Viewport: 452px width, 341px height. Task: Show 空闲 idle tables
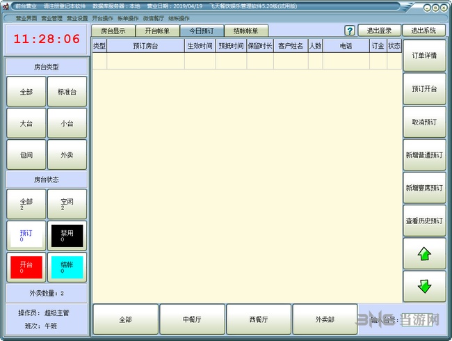tap(67, 204)
